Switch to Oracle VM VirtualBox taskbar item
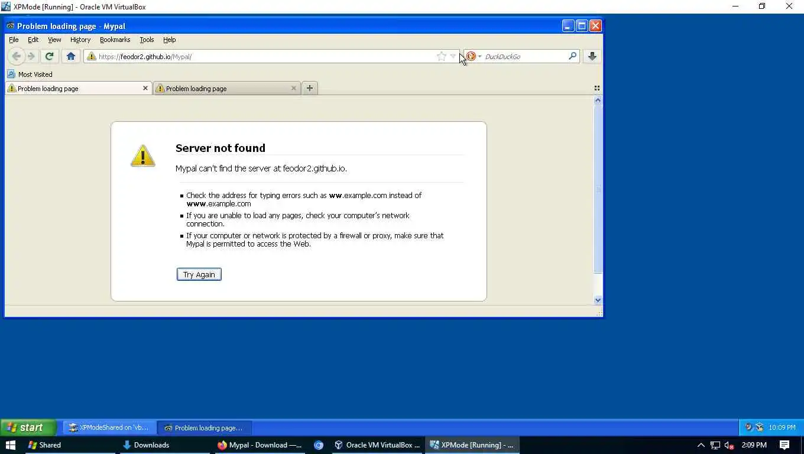This screenshot has width=804, height=454. (377, 445)
